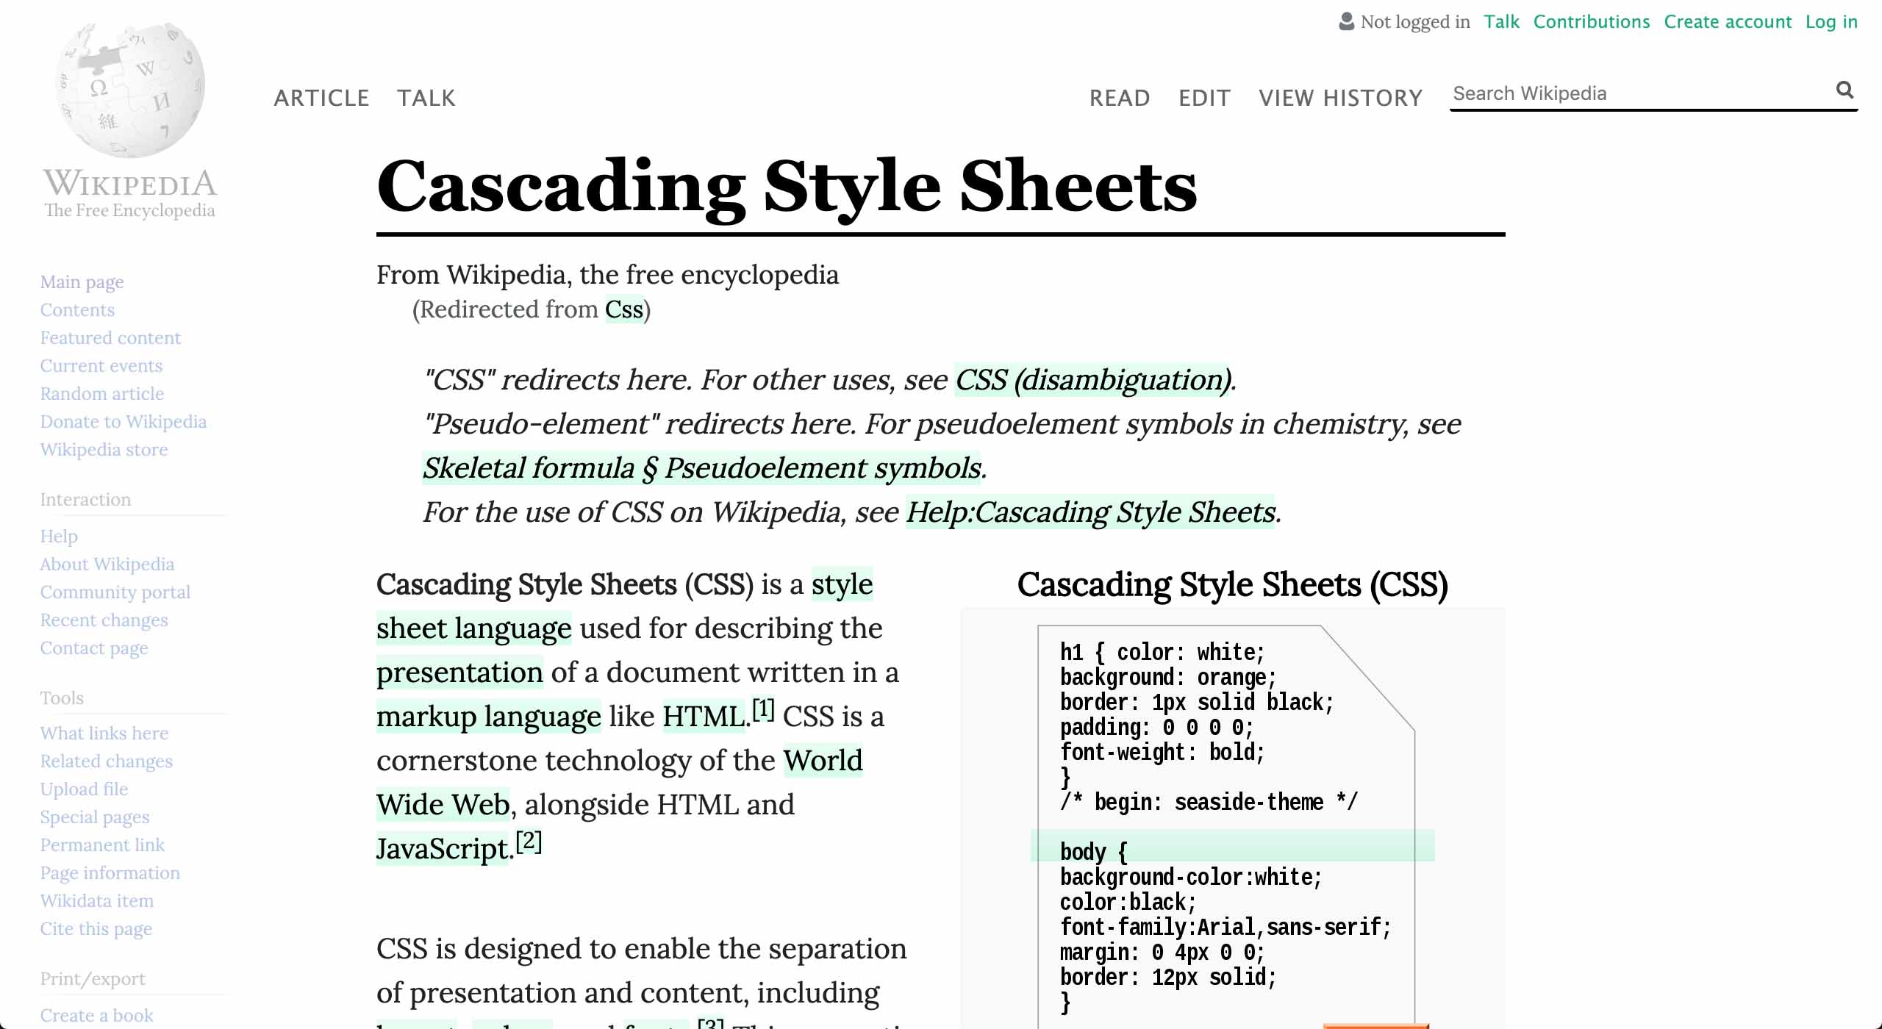The height and width of the screenshot is (1029, 1882).
Task: Open the Contact page link
Action: pyautogui.click(x=94, y=648)
